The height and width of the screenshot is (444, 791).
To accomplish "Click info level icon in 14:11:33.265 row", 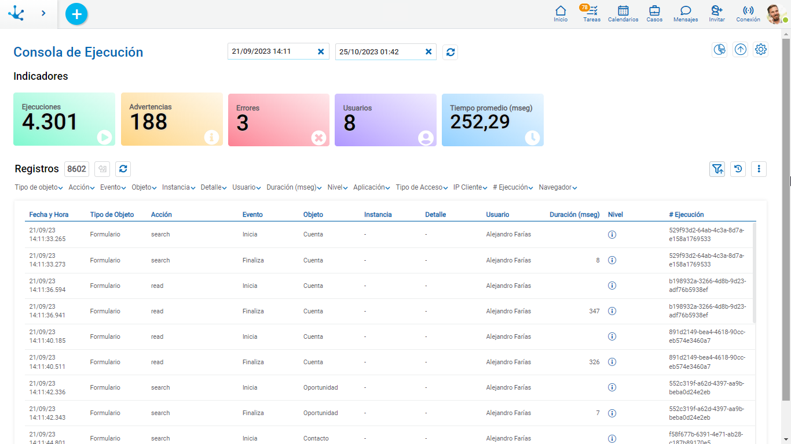I will 612,235.
